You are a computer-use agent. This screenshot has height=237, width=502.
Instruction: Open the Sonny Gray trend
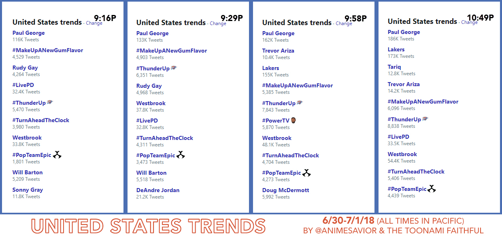(28, 190)
